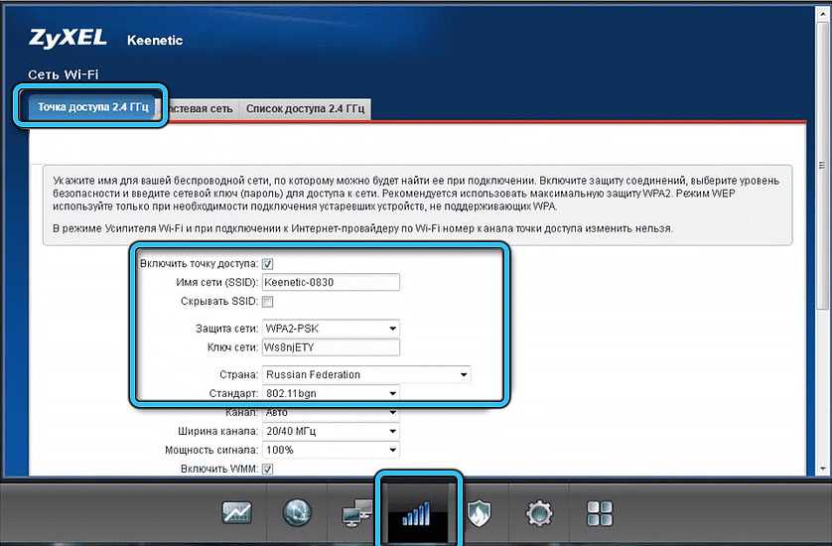The image size is (832, 546).
Task: Expand the 'Ширина канала' 20/40 МГц dropdown
Action: click(x=330, y=431)
